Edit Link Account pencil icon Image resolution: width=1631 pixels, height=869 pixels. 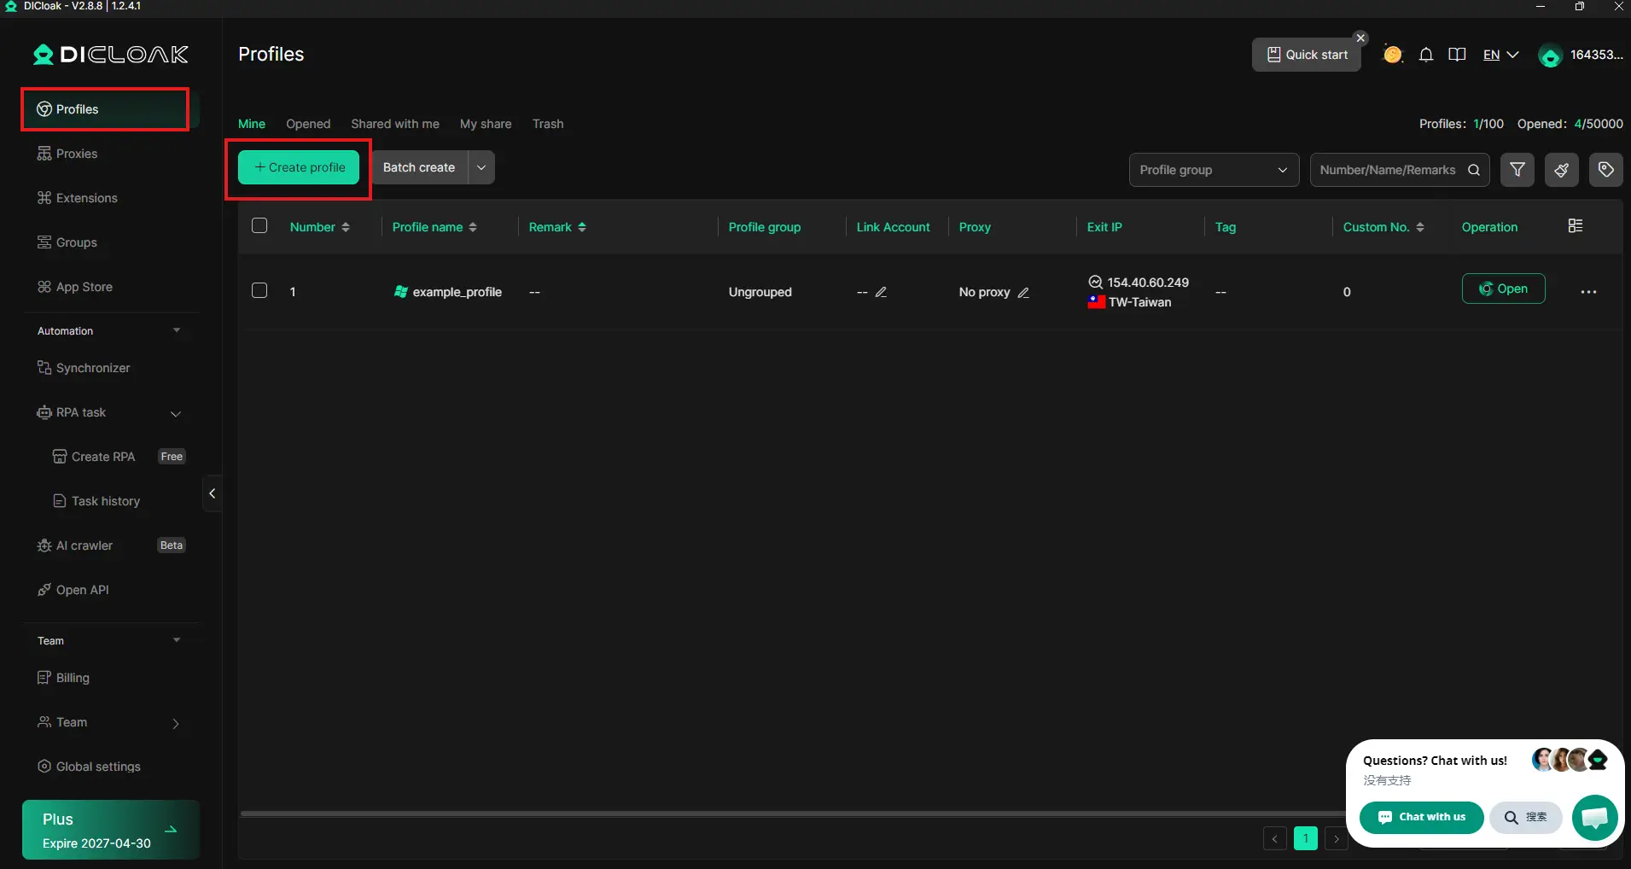coord(881,292)
